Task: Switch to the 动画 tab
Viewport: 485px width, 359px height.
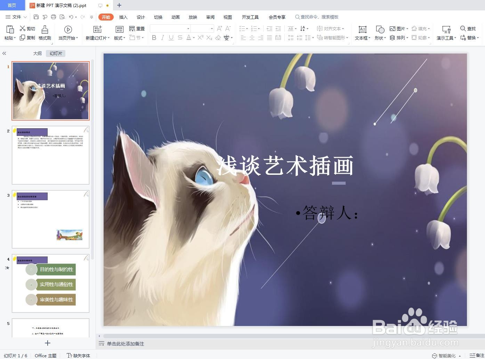Action: (x=176, y=17)
